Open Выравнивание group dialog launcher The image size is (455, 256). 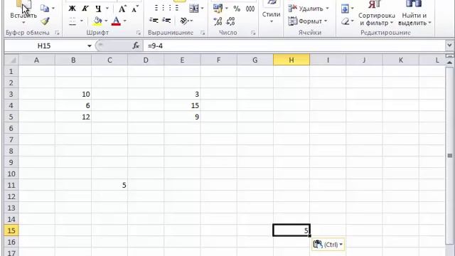[x=203, y=33]
